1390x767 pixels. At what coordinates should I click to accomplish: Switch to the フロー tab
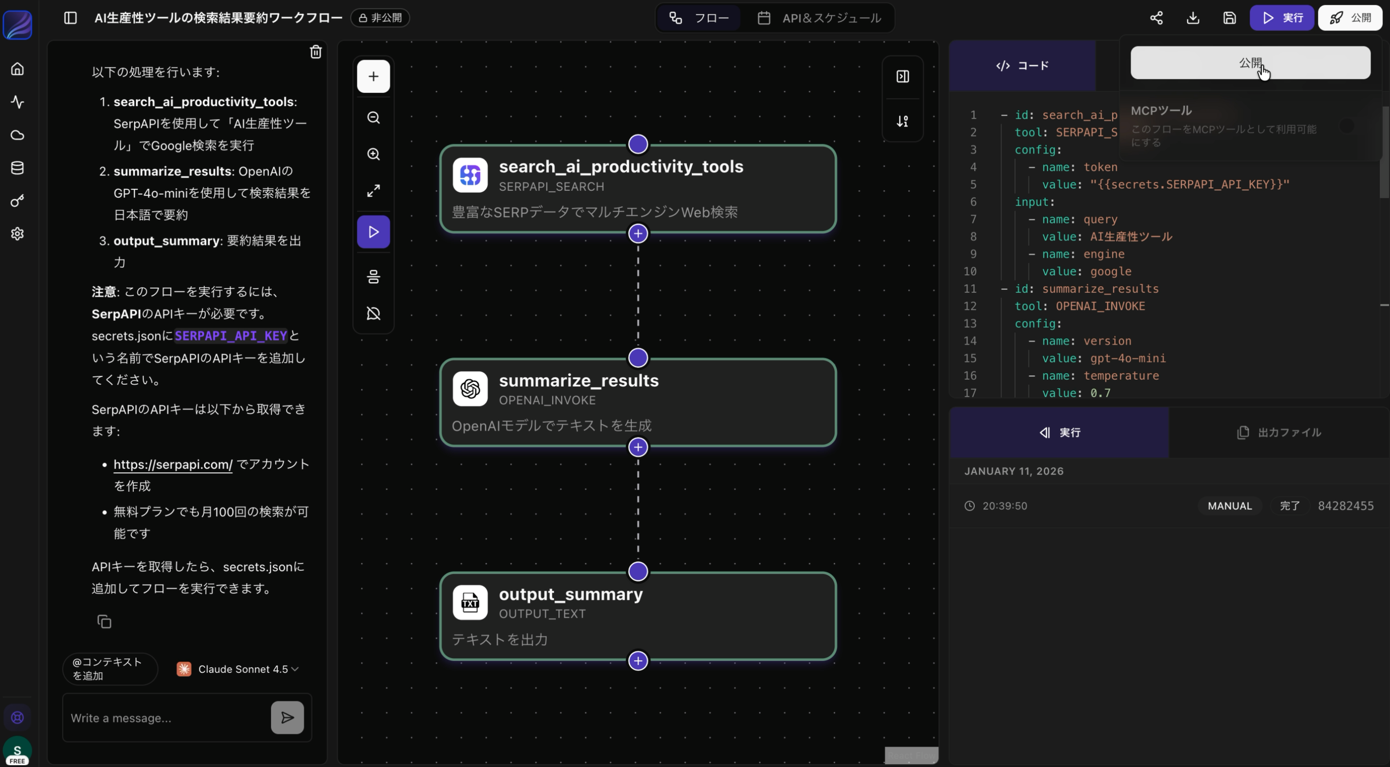699,18
